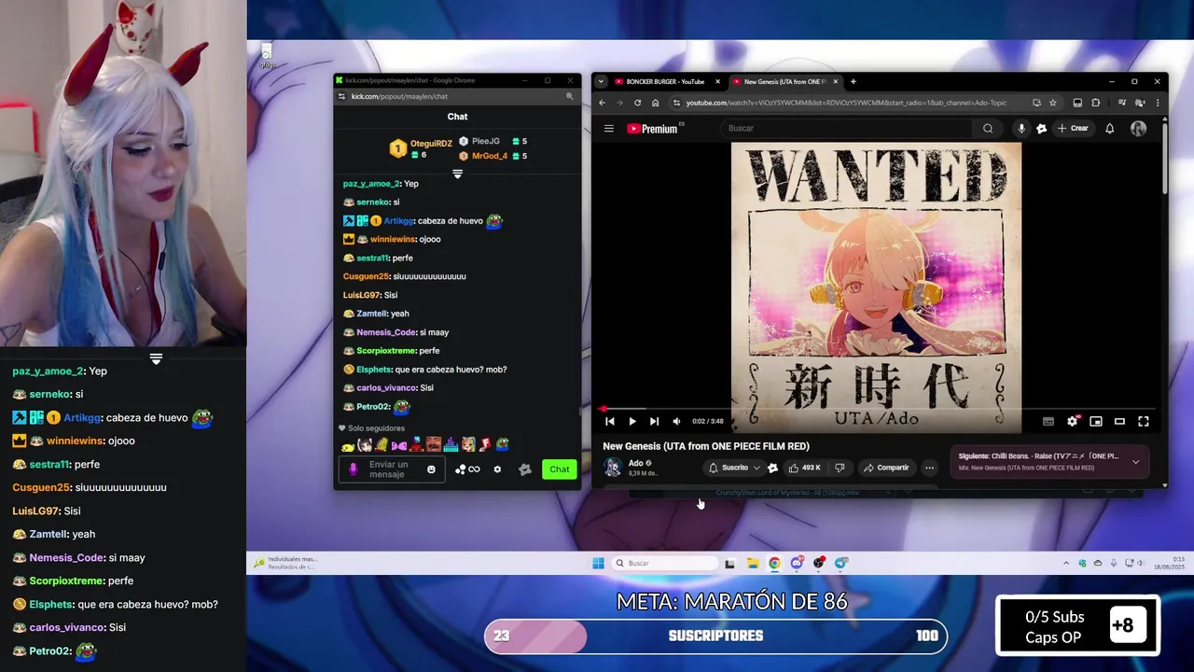This screenshot has height=672, width=1194.
Task: Open File Explorer from the taskbar
Action: [752, 563]
